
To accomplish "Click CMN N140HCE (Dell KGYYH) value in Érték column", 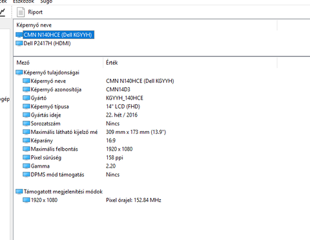I will 140,81.
